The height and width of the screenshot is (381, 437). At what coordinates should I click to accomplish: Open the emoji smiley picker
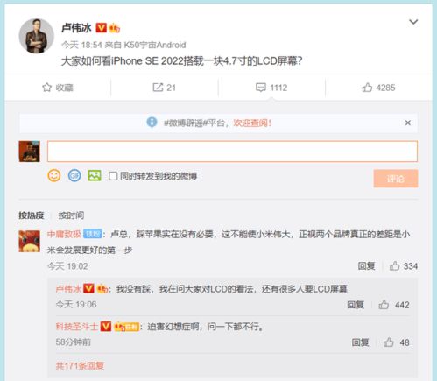(54, 176)
